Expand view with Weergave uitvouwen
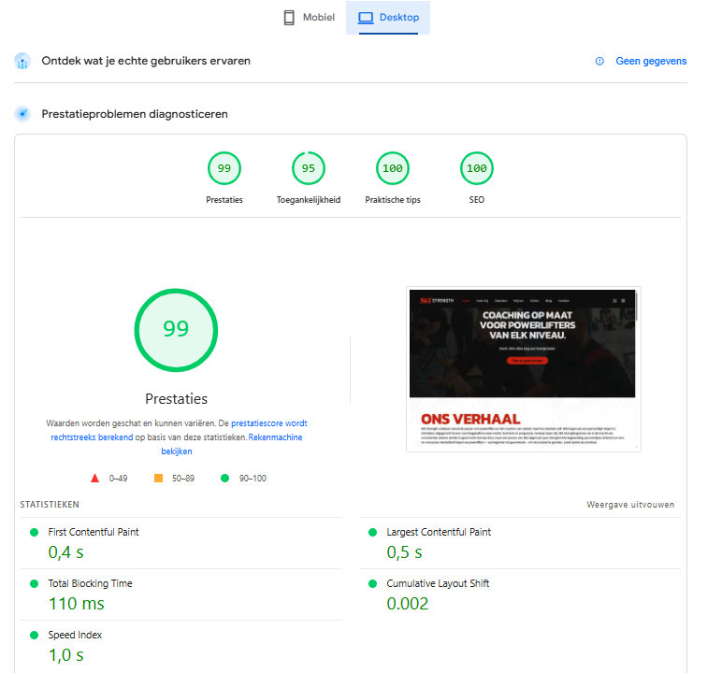 tap(629, 505)
